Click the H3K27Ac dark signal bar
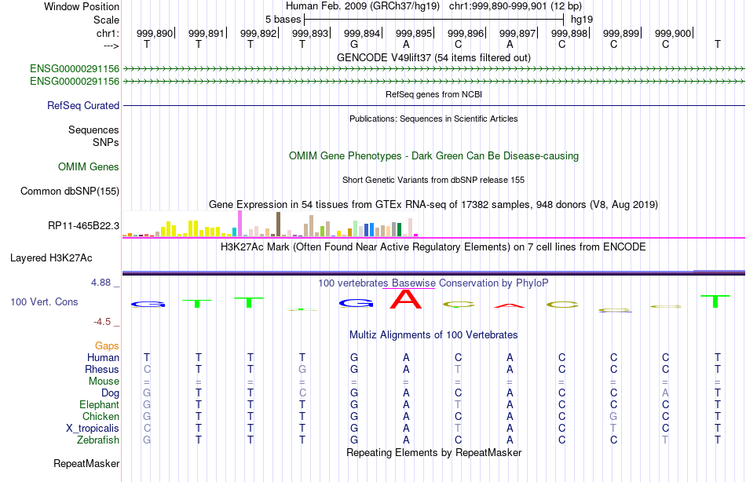This screenshot has width=746, height=482. (433, 272)
